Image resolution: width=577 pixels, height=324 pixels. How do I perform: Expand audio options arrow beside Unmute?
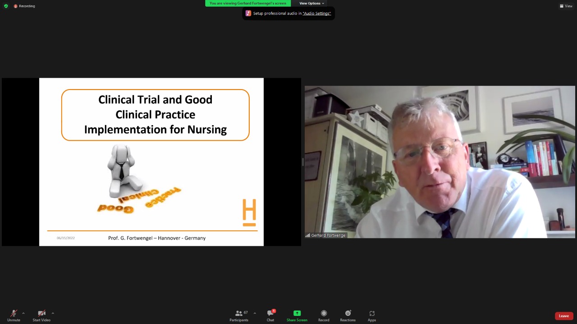[x=23, y=313]
